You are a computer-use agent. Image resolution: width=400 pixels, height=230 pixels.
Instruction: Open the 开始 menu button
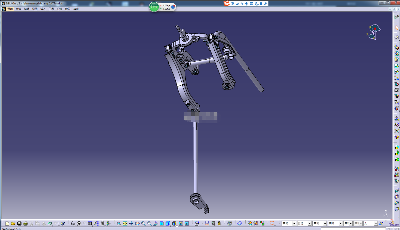10,9
